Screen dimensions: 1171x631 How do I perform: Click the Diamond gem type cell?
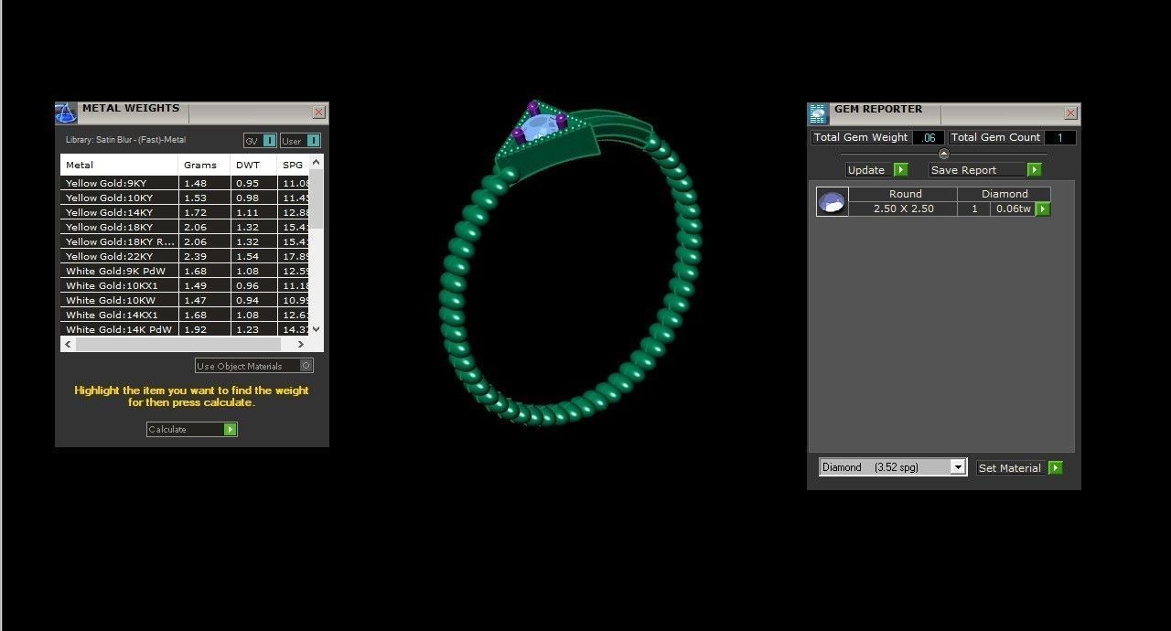pos(1004,194)
